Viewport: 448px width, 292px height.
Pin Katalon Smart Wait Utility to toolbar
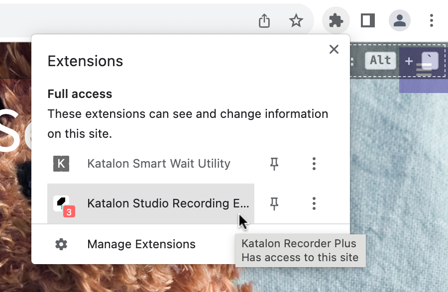point(274,164)
